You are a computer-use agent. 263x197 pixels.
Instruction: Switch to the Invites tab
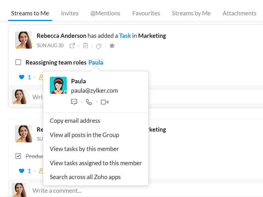[70, 13]
